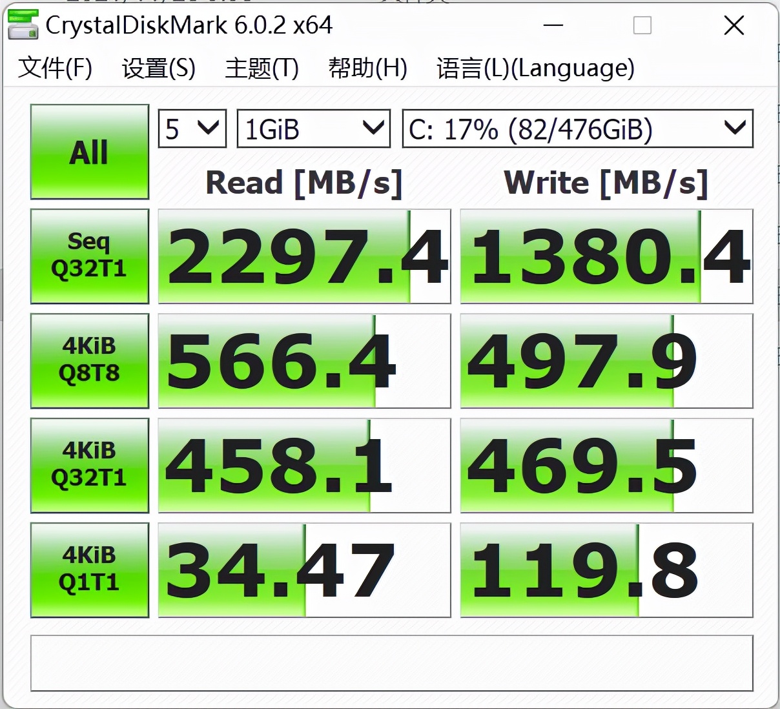Click the empty comment field at bottom
The width and height of the screenshot is (780, 709).
click(x=392, y=663)
